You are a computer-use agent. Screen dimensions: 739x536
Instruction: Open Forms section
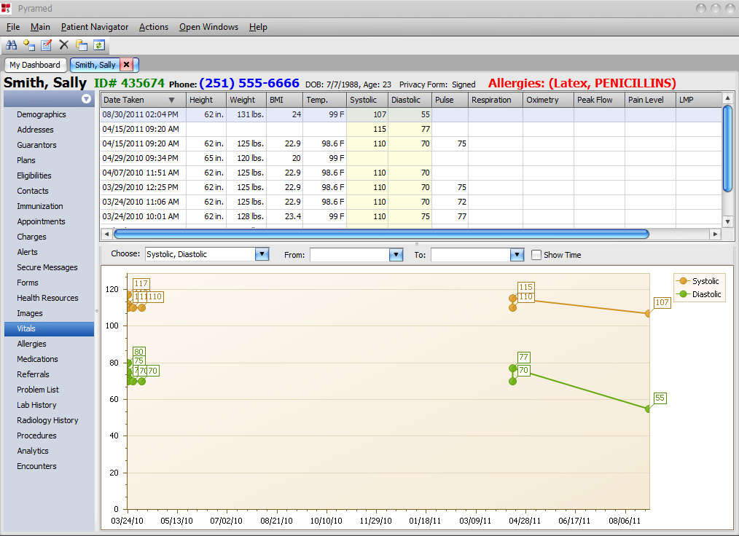click(28, 283)
